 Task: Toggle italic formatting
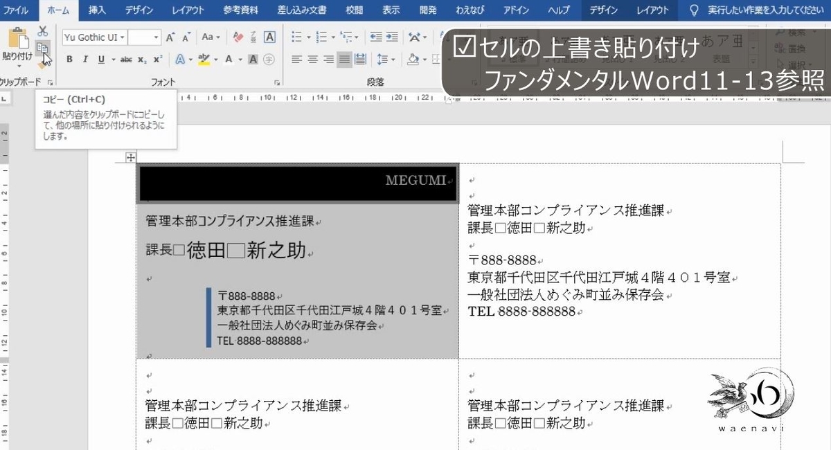point(86,59)
